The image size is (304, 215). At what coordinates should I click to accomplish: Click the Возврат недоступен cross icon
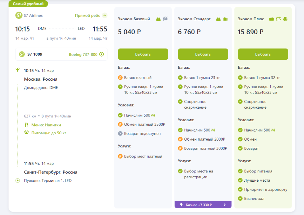(x=120, y=134)
